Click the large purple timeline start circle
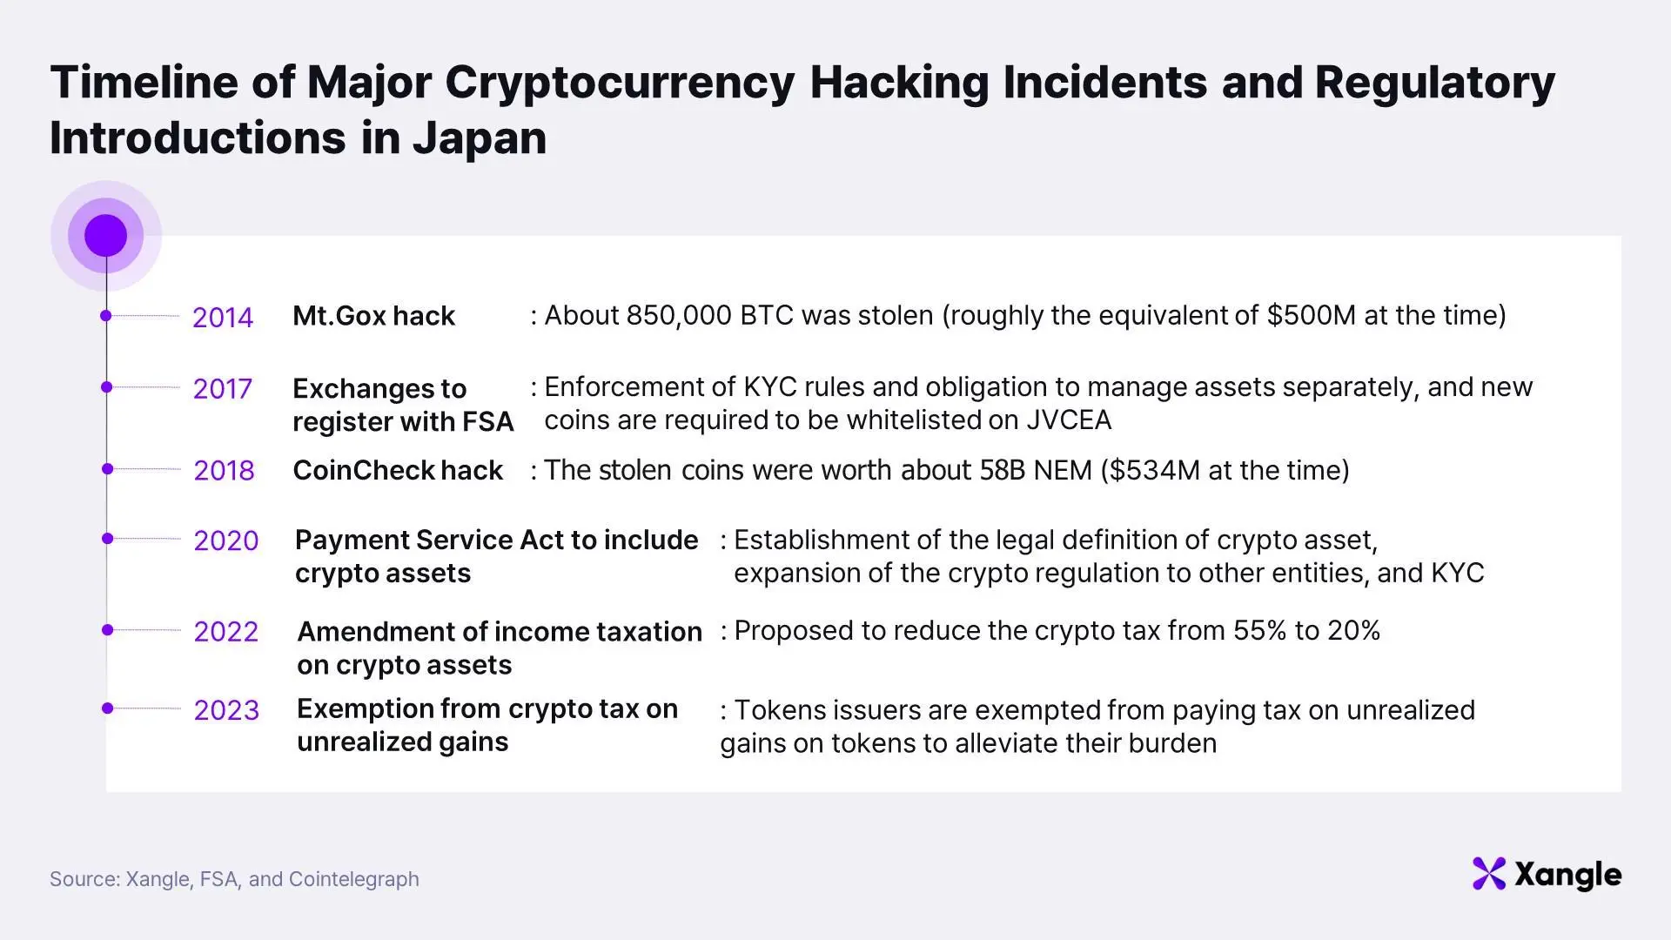Image resolution: width=1671 pixels, height=940 pixels. click(106, 235)
